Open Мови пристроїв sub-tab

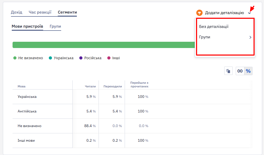(27, 26)
